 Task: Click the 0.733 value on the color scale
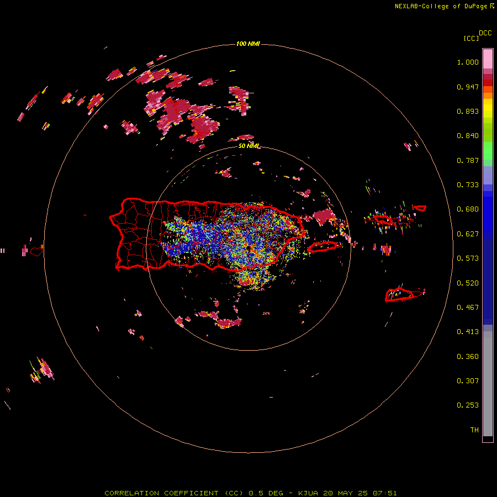468,185
